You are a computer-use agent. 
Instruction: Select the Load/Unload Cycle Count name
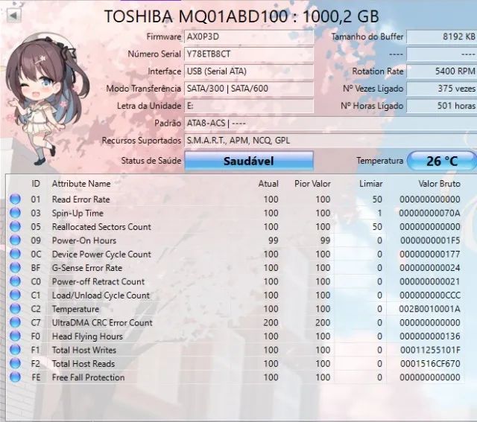[101, 295]
